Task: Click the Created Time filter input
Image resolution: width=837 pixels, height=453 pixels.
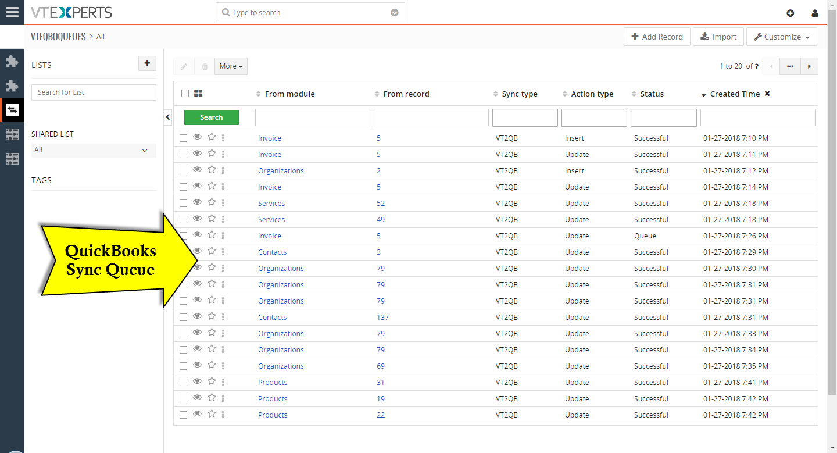Action: 758,117
